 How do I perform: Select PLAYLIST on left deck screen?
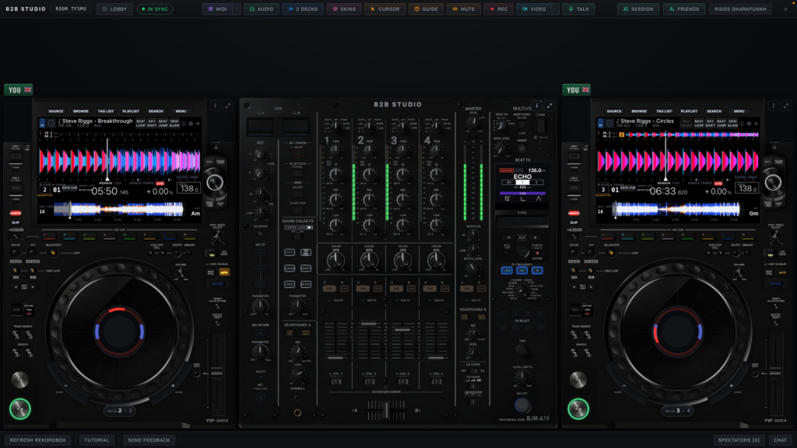tap(131, 111)
